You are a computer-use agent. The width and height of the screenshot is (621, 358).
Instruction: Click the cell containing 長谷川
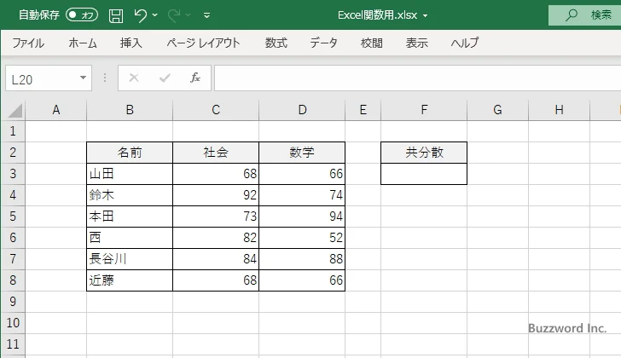click(130, 259)
